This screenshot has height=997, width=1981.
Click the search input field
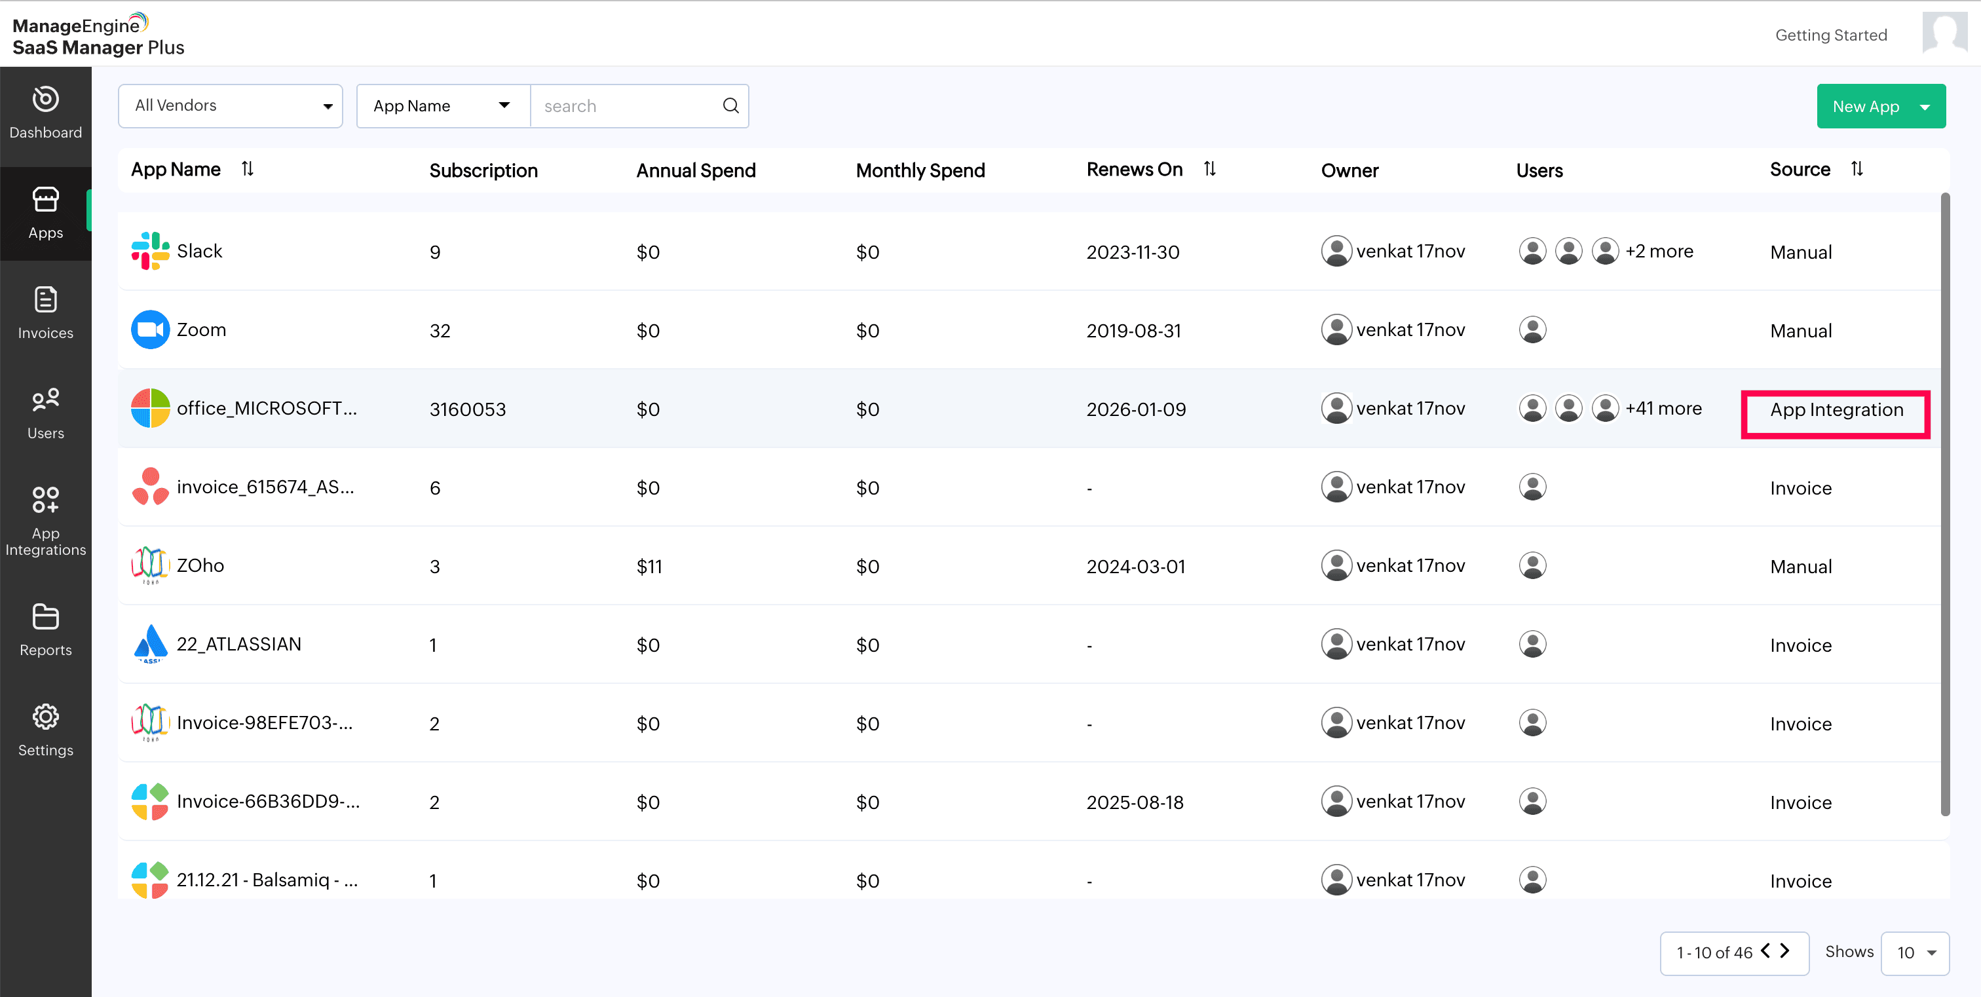point(627,106)
